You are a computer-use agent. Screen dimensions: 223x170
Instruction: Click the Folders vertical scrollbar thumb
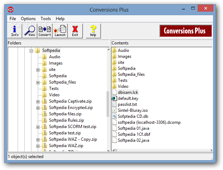108,104
